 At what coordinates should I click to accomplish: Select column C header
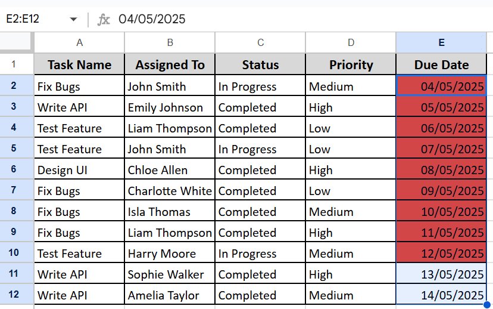[260, 42]
